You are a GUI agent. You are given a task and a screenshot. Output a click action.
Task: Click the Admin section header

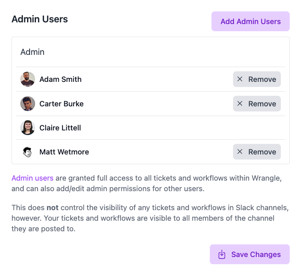coord(33,52)
